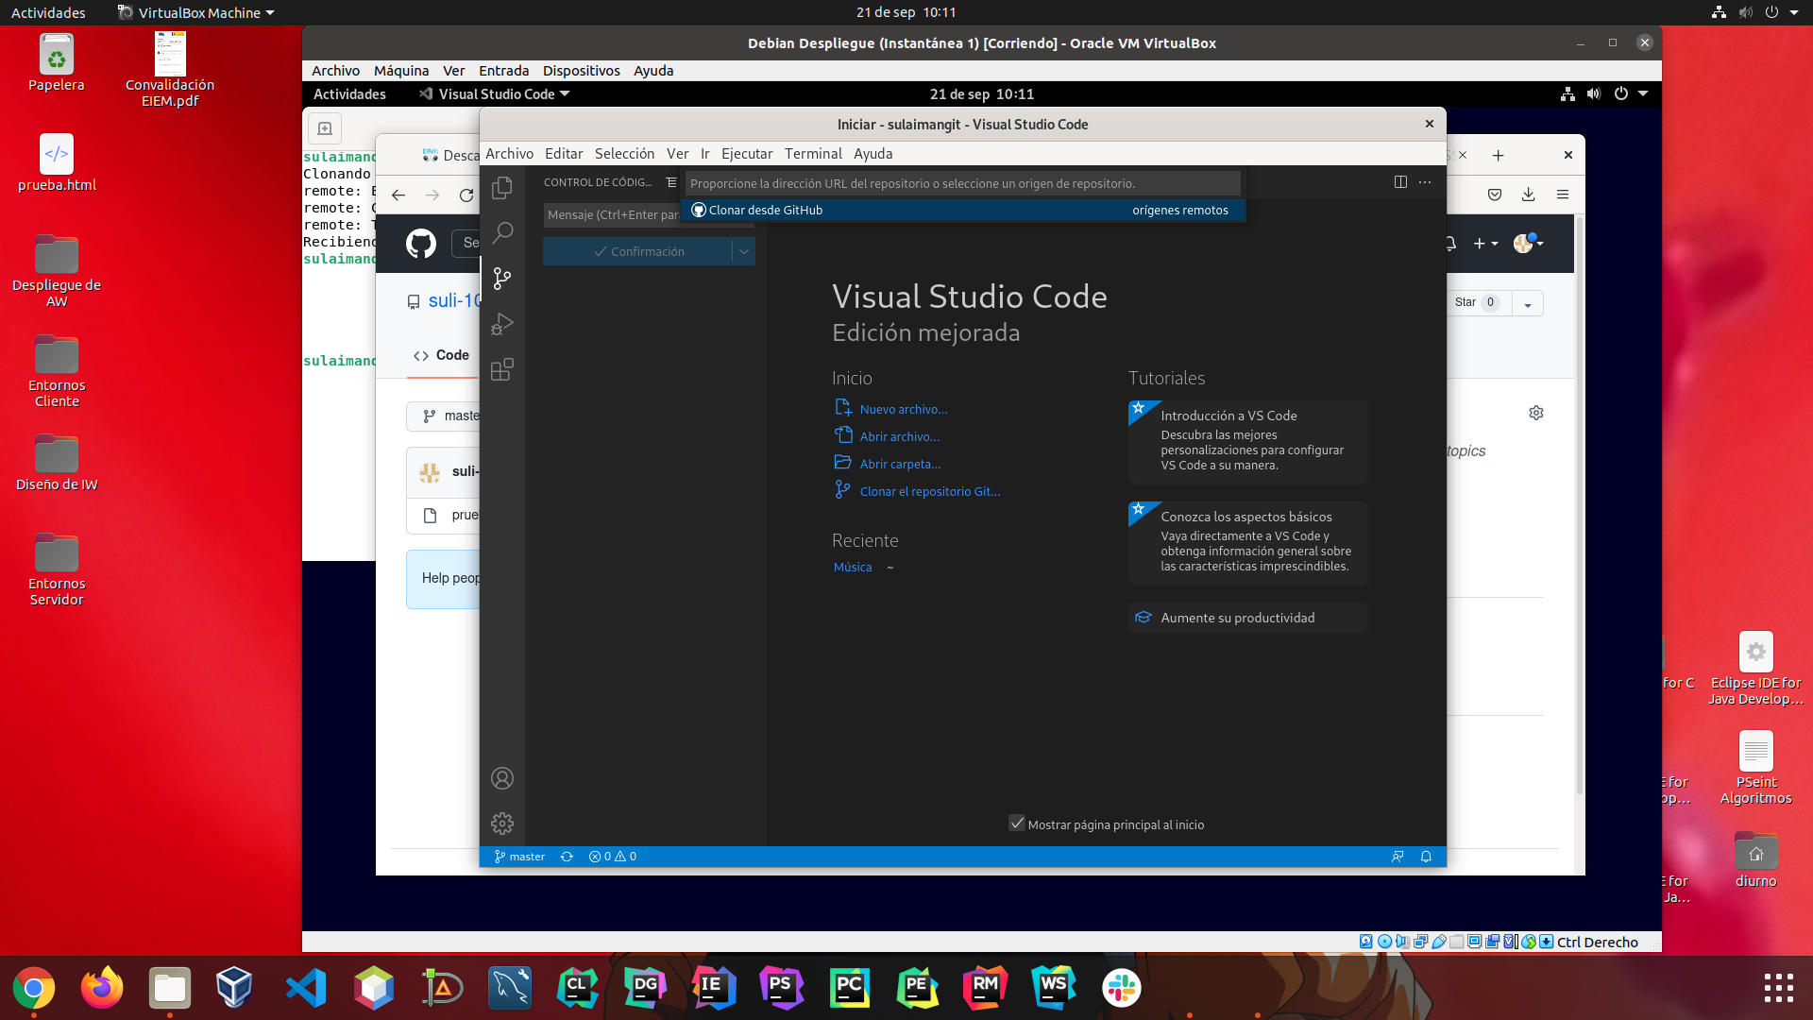Open the Search view in the activity bar
Image resolution: width=1813 pixels, height=1020 pixels.
501,233
